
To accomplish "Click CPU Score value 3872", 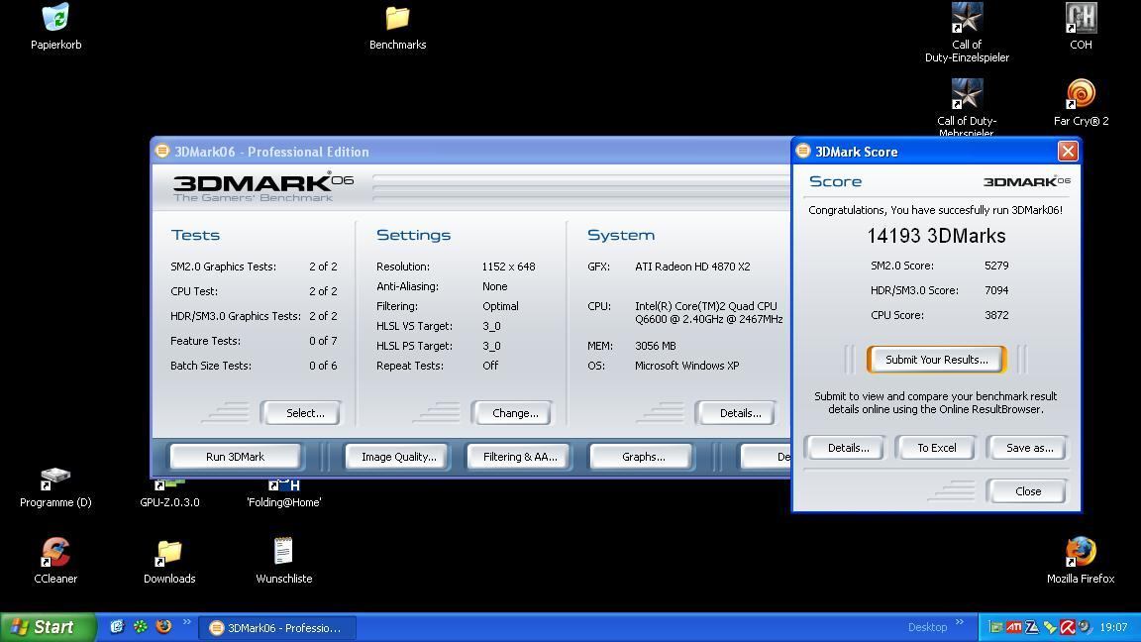I will click(996, 315).
